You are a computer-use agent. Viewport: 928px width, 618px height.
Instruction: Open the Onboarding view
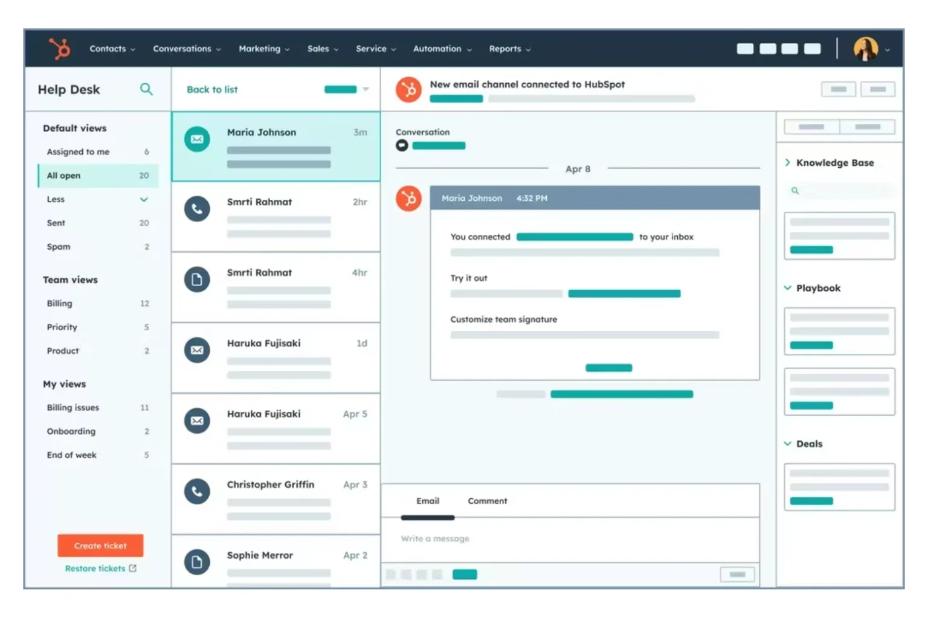98,431
